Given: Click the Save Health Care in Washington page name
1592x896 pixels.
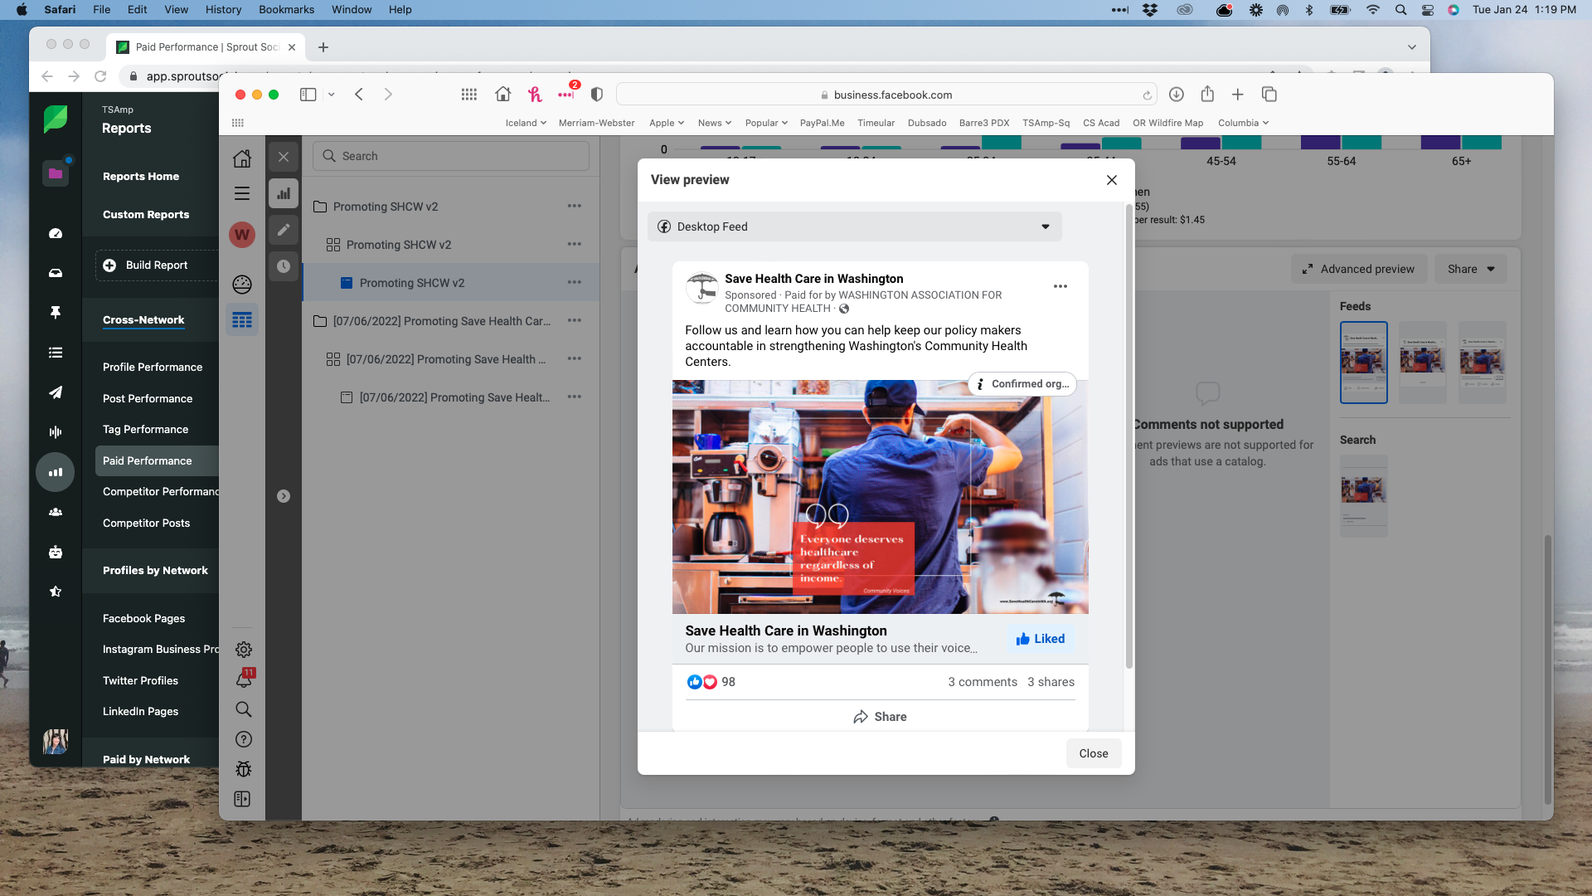Looking at the screenshot, I should click(814, 279).
